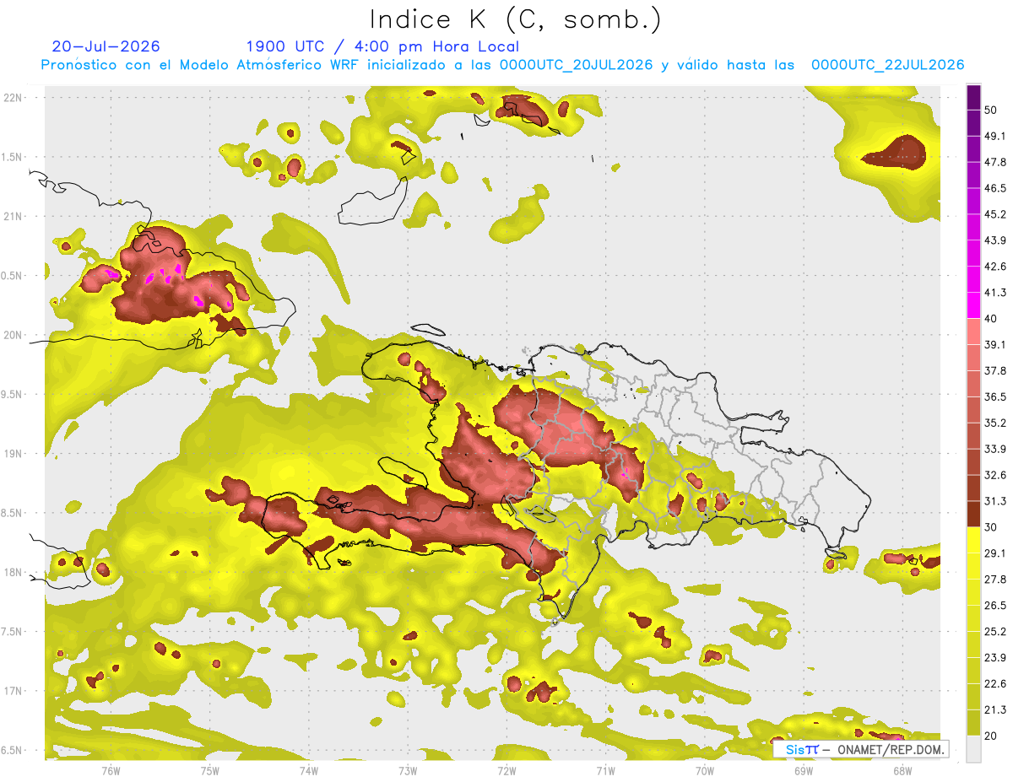The image size is (1013, 782).
Task: Click the latitude label '17N'
Action: point(14,691)
